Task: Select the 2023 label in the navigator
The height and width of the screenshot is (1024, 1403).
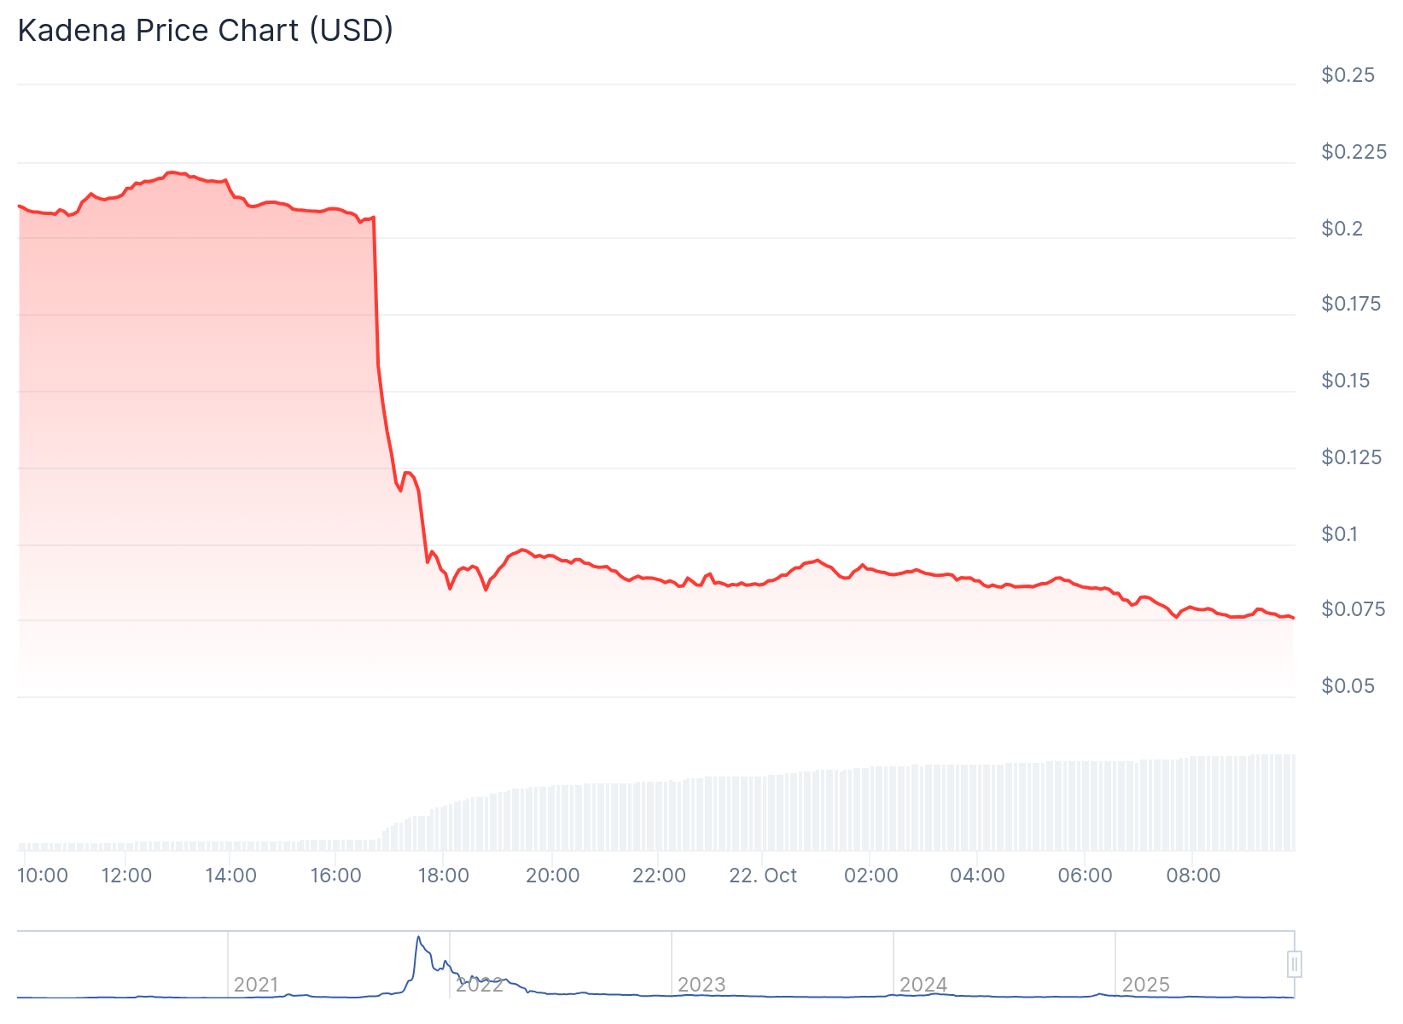Action: coord(701,985)
